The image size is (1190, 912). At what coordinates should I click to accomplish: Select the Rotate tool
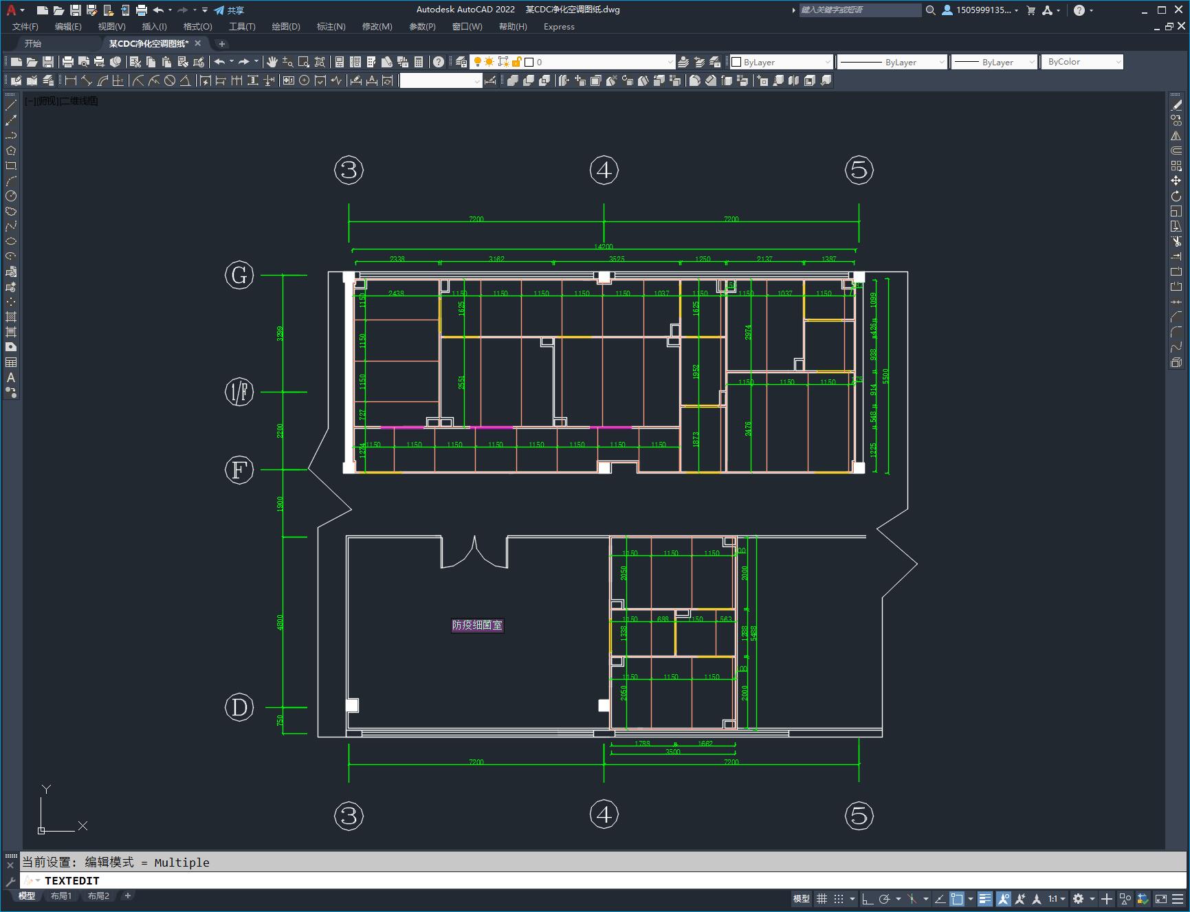click(x=1176, y=196)
